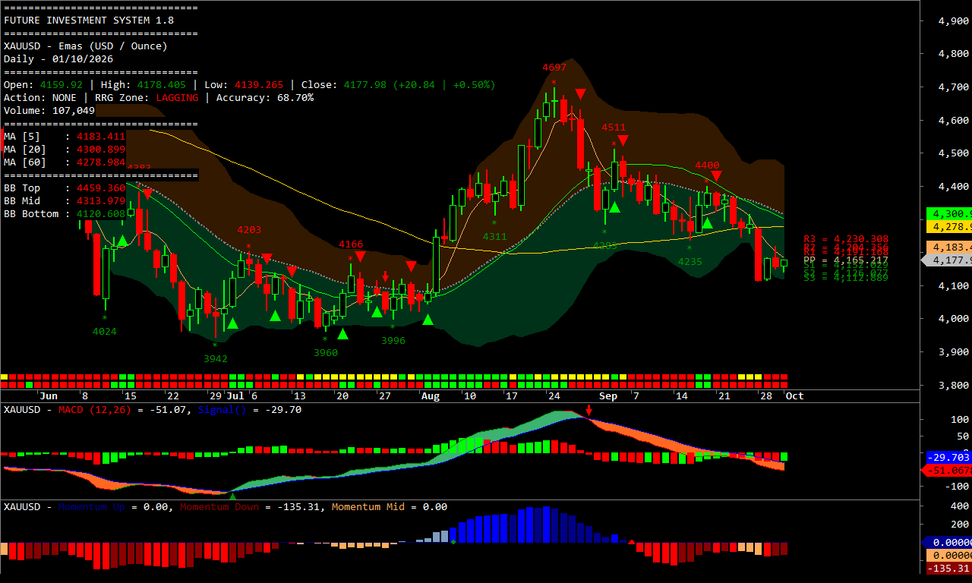Click the 4024 swing low label
The image size is (972, 583).
(x=105, y=332)
